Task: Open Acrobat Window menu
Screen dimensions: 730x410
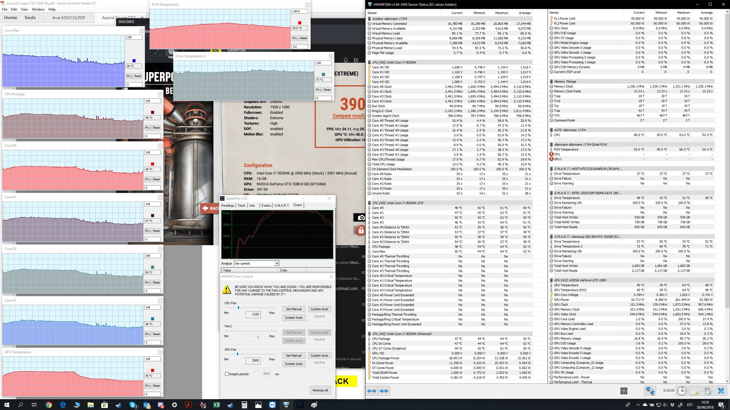Action: click(x=38, y=9)
